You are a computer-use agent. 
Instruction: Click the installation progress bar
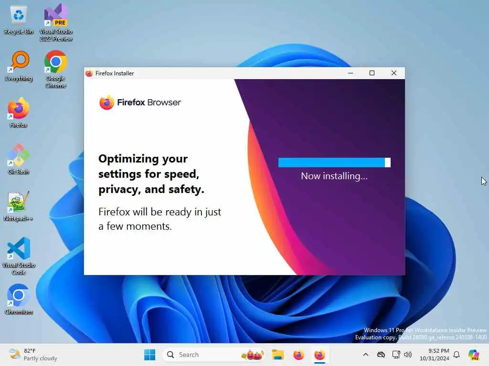[x=334, y=163]
